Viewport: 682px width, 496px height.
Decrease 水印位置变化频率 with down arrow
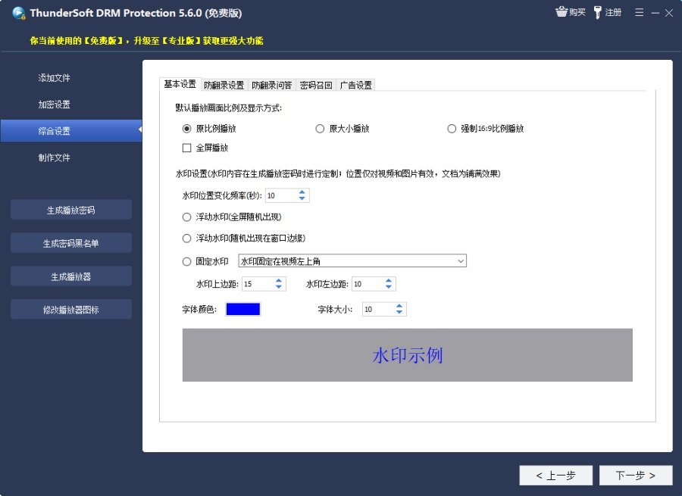click(x=302, y=198)
